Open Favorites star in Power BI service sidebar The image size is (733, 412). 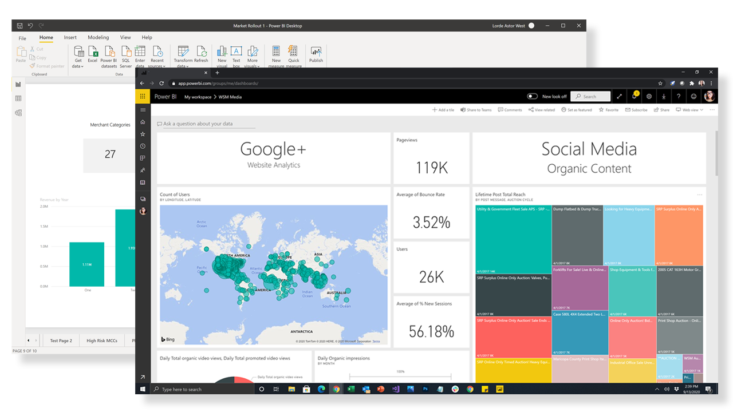[143, 134]
